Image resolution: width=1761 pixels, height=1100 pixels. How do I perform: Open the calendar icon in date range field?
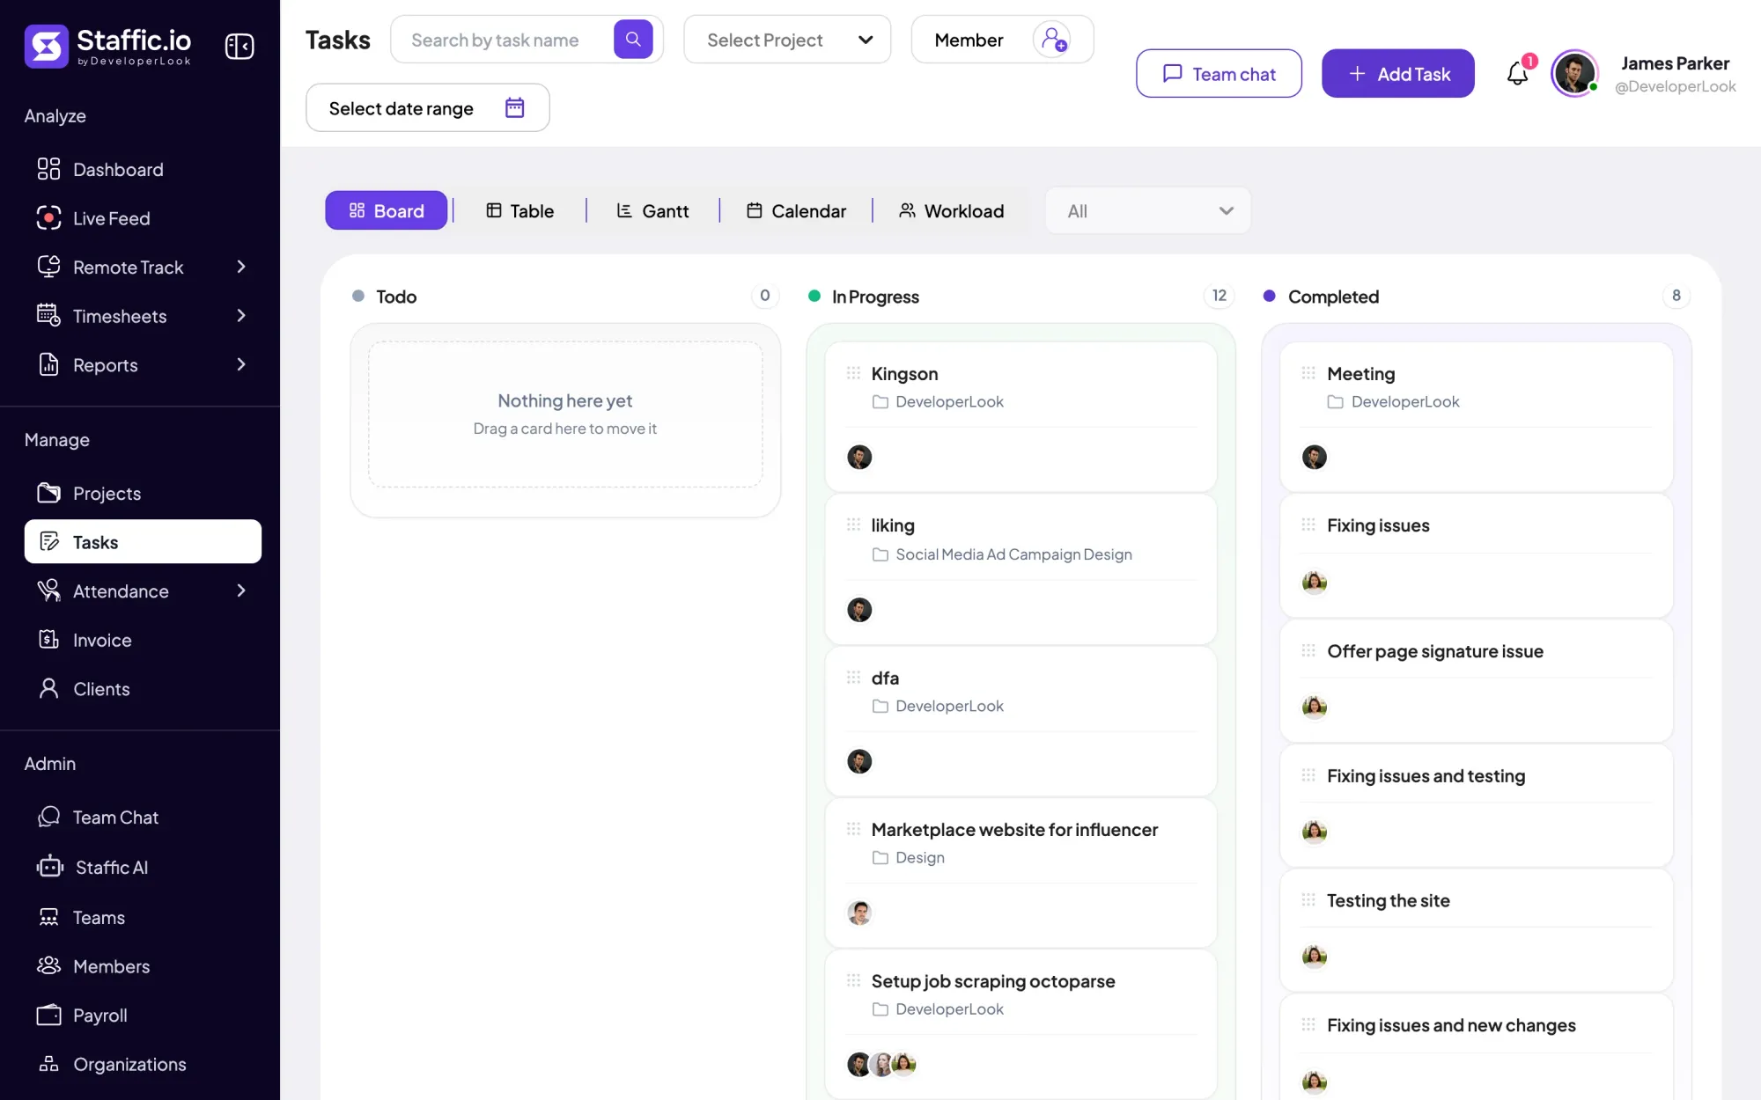[515, 107]
